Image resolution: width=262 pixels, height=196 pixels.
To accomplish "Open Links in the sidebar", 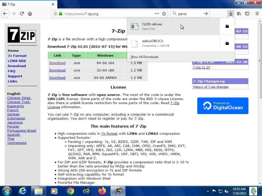I will (12, 81).
